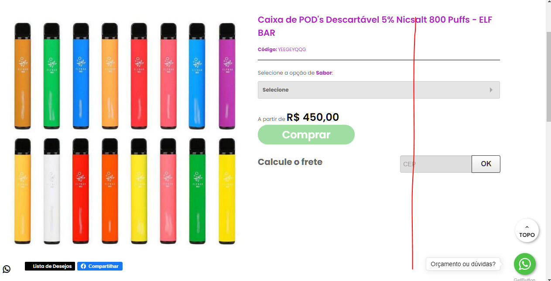Click the Facebook logo on Compartilhar

click(83, 266)
